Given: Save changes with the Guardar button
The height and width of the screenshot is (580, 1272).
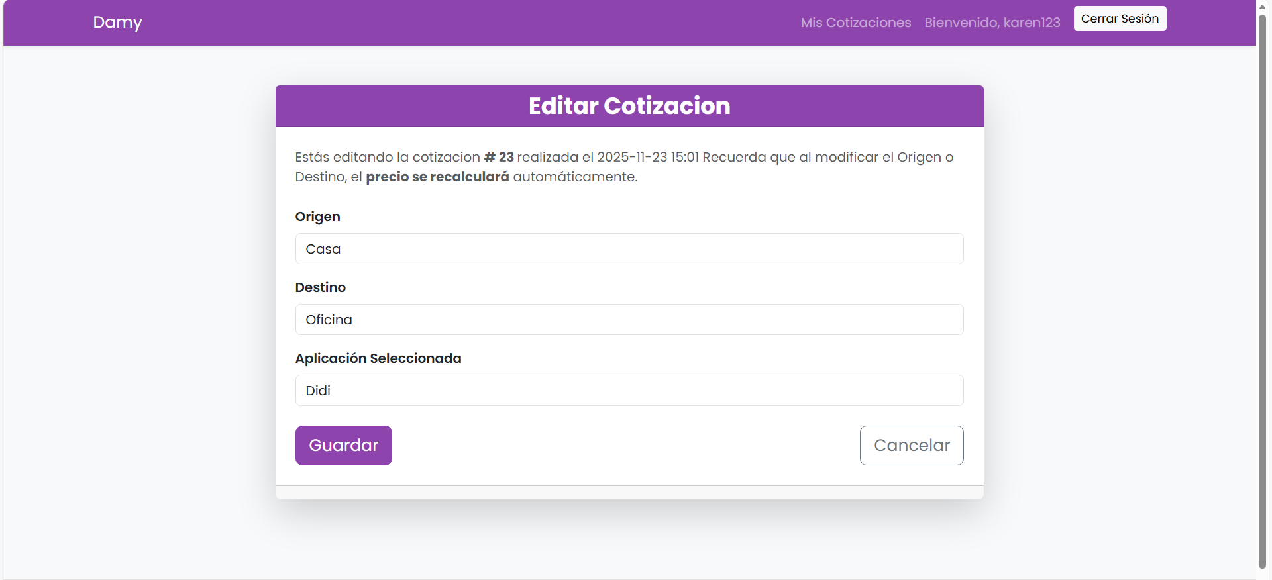Looking at the screenshot, I should [x=343, y=446].
